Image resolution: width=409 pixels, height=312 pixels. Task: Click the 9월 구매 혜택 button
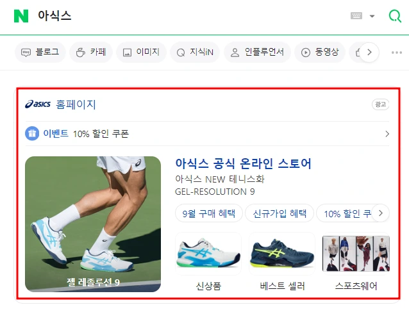tap(209, 213)
